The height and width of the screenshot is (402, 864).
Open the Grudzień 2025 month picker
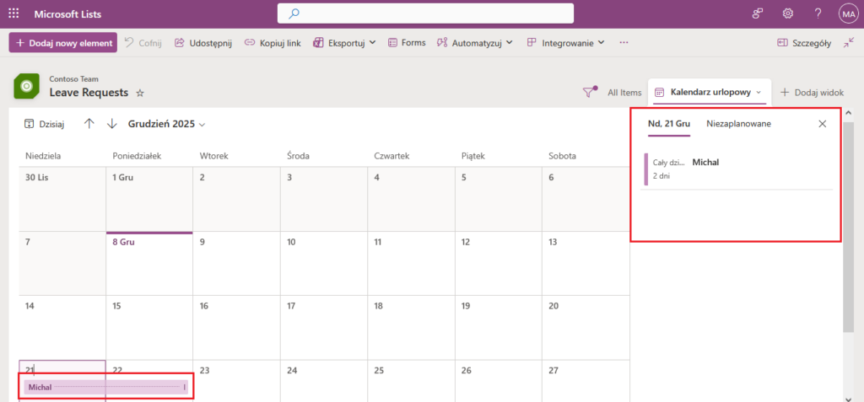tap(166, 124)
